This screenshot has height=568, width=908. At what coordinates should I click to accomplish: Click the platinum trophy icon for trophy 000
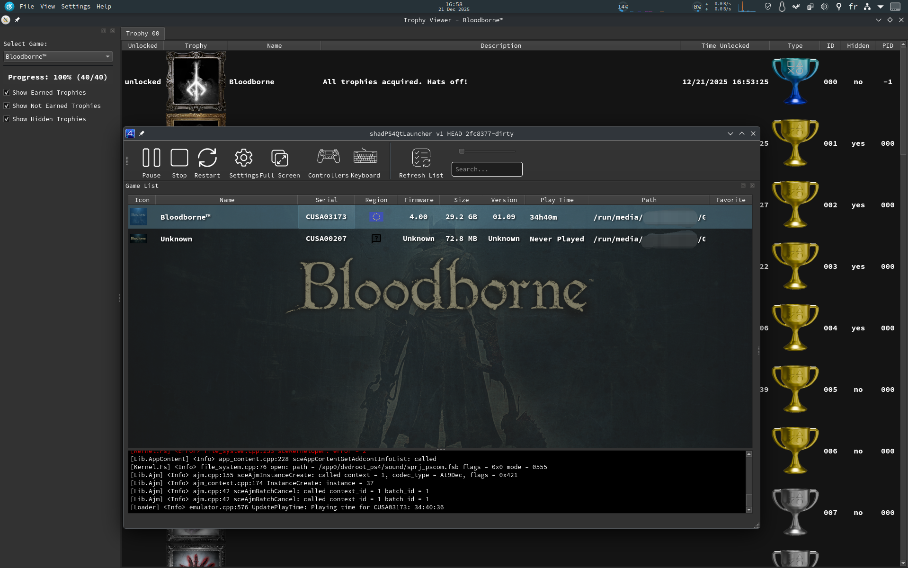pyautogui.click(x=795, y=81)
